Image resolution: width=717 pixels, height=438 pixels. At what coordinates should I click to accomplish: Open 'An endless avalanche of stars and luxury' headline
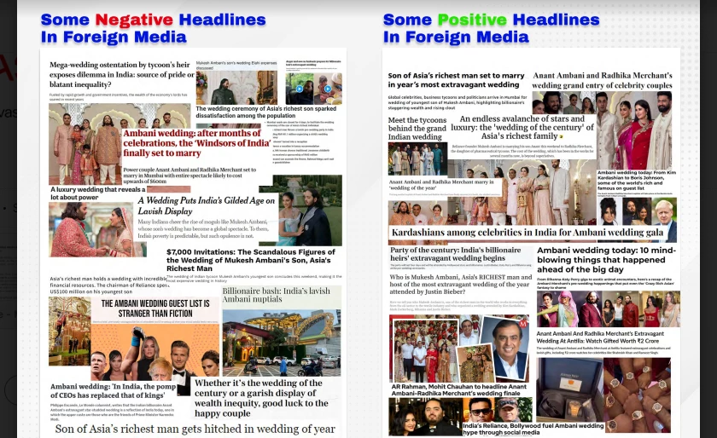pyautogui.click(x=522, y=128)
